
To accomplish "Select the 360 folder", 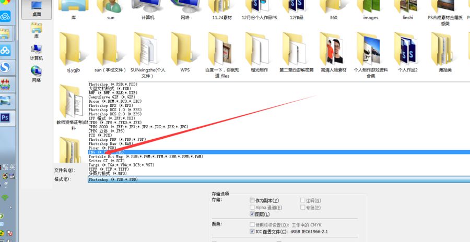I will pyautogui.click(x=334, y=9).
